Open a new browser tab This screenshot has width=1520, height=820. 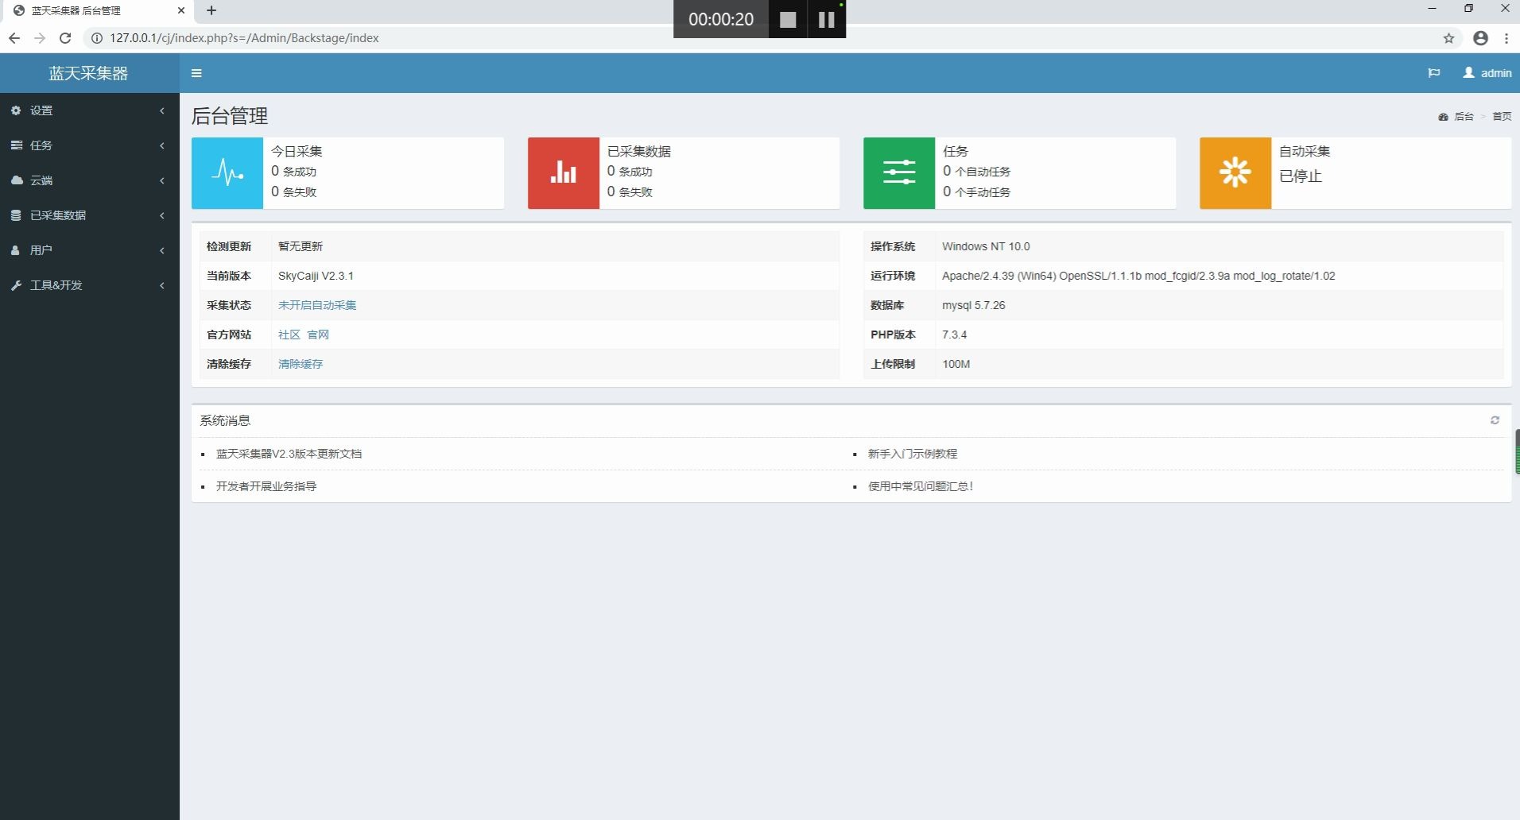coord(211,10)
